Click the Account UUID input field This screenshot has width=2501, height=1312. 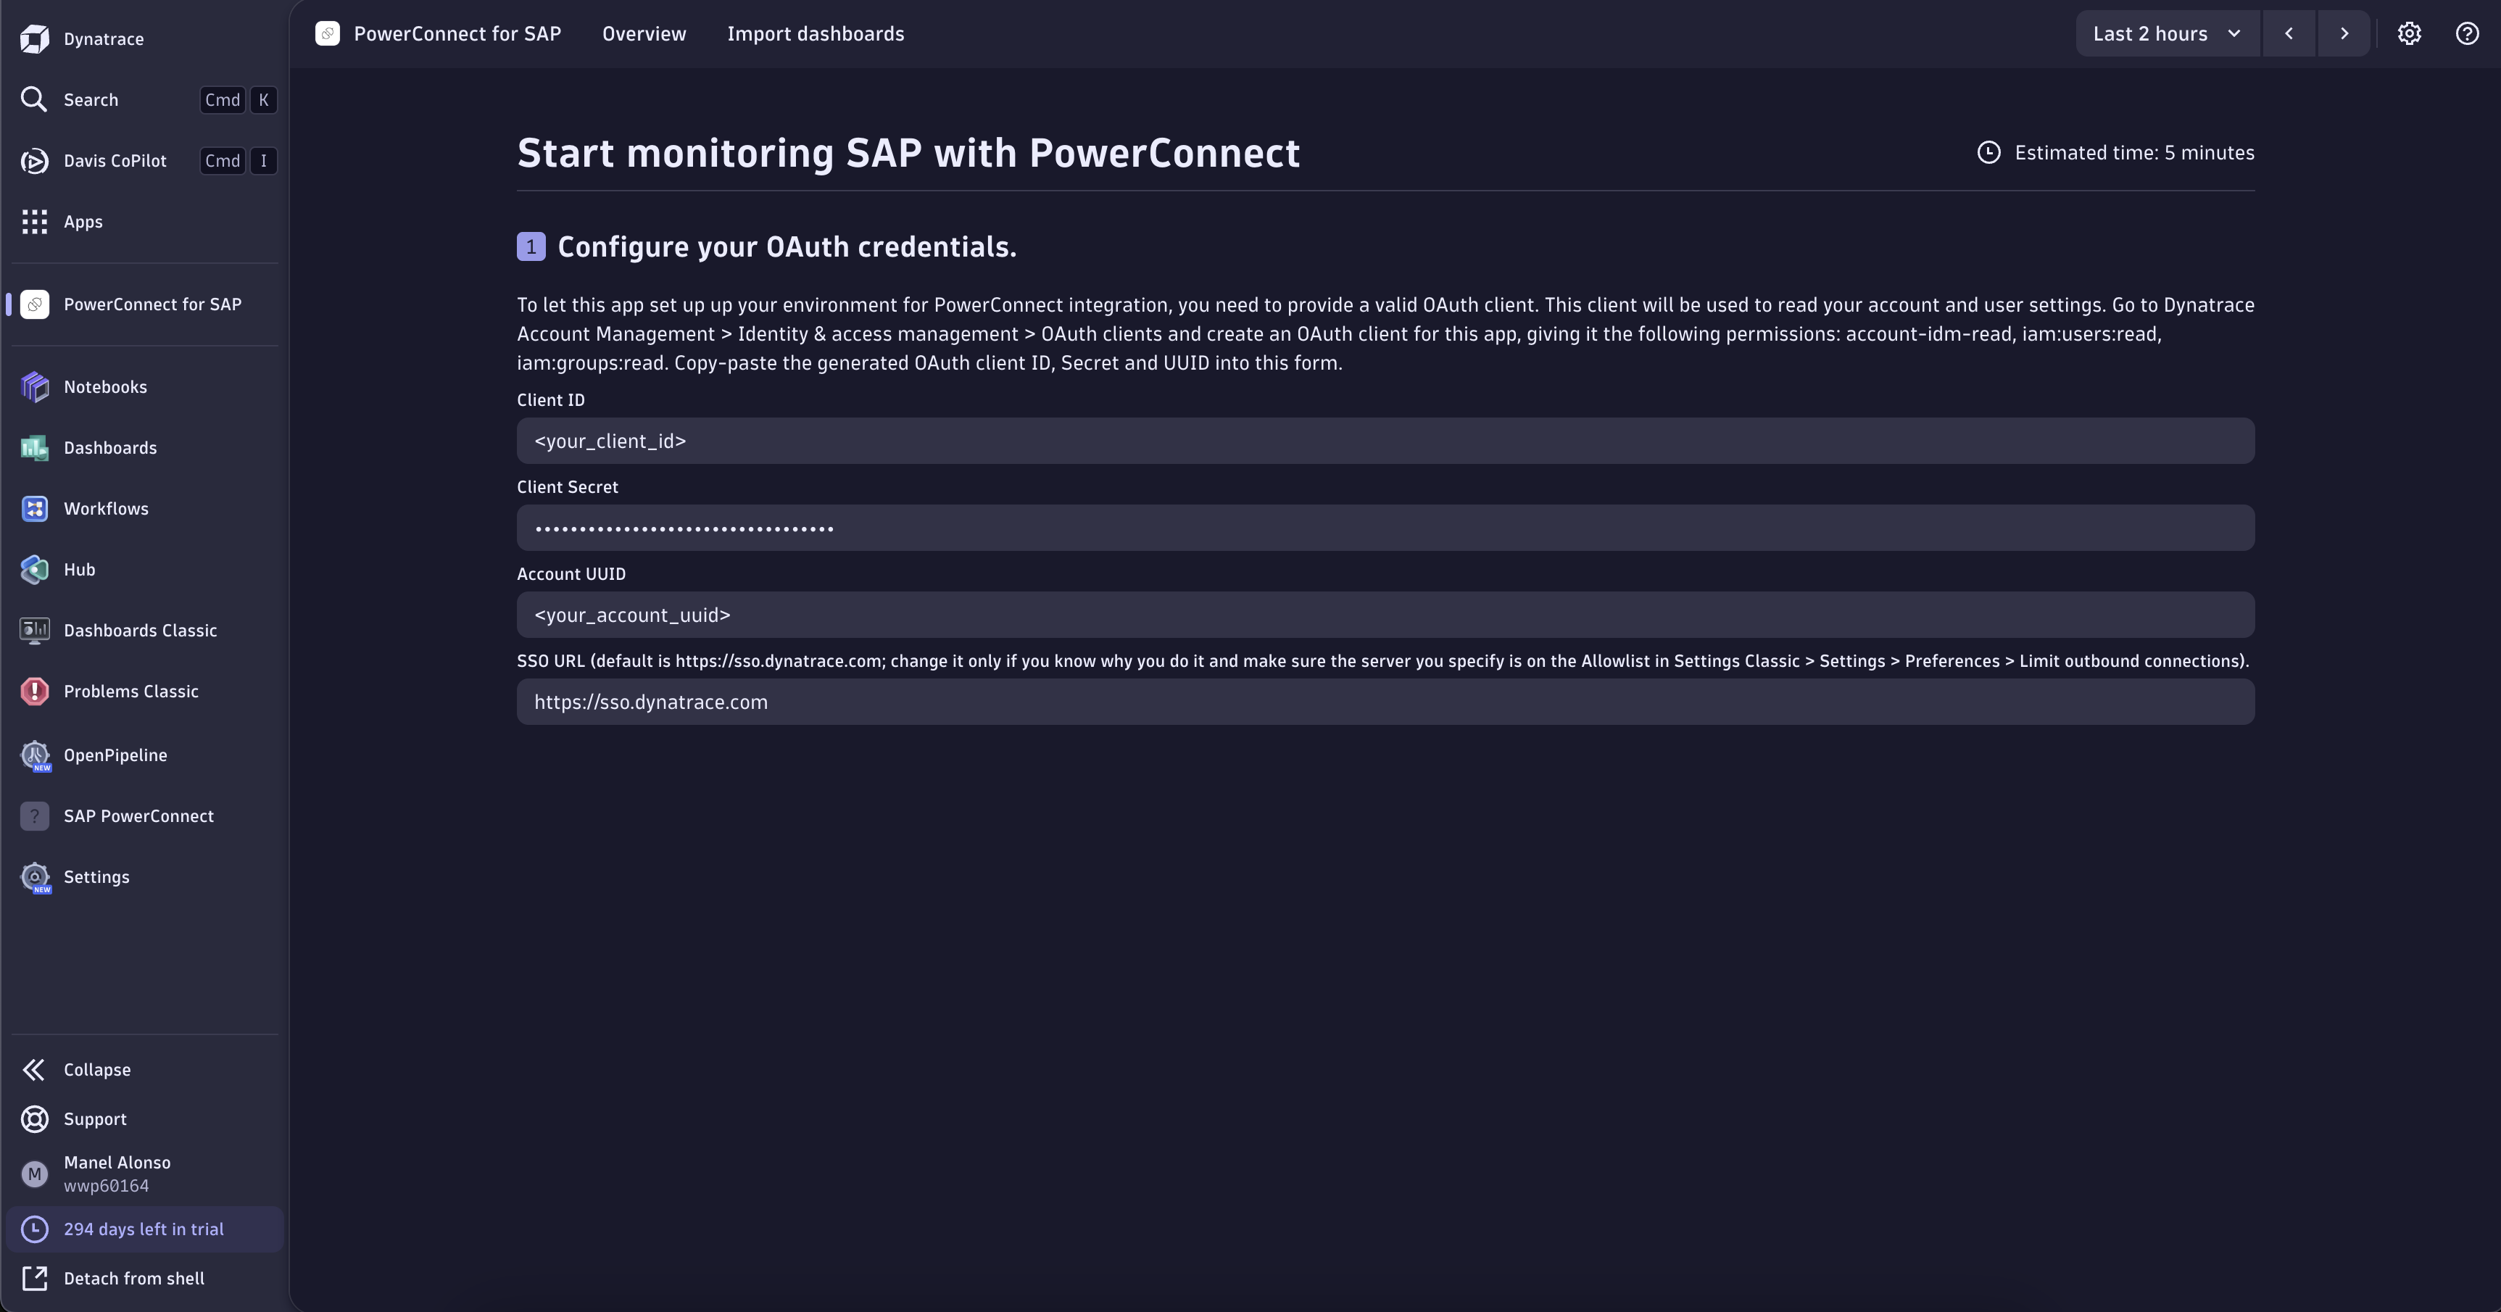click(x=1385, y=615)
